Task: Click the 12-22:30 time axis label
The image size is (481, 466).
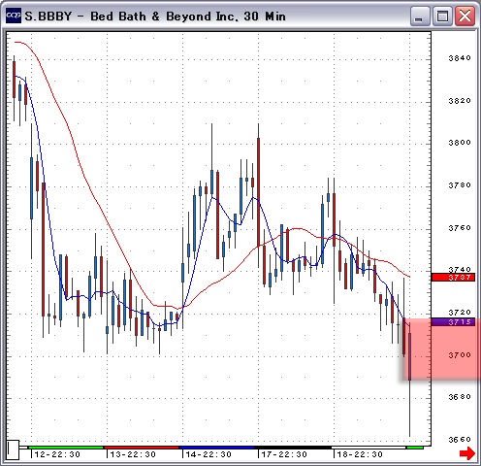Action: point(57,454)
